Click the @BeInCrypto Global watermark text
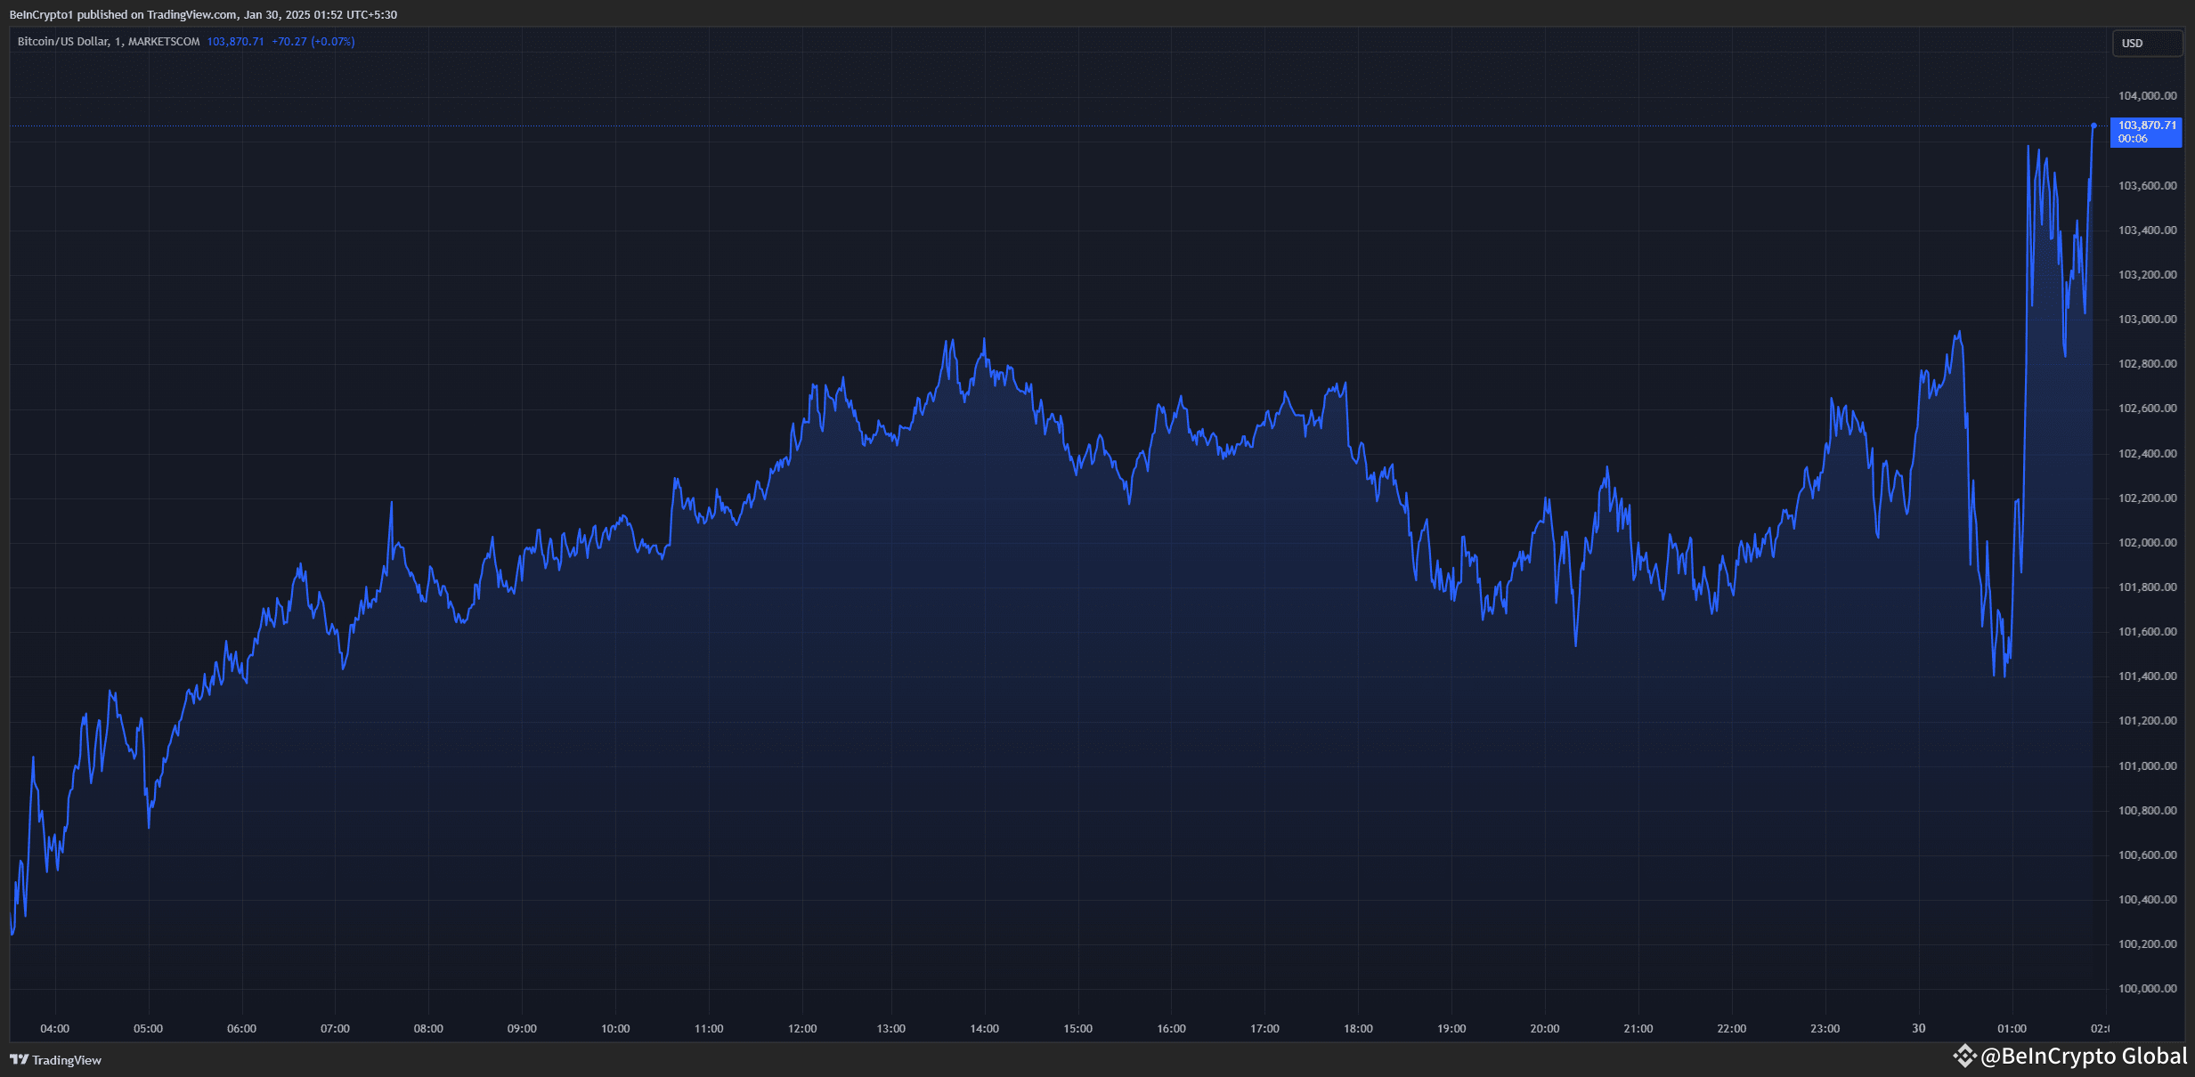The height and width of the screenshot is (1077, 2195). (2084, 1057)
